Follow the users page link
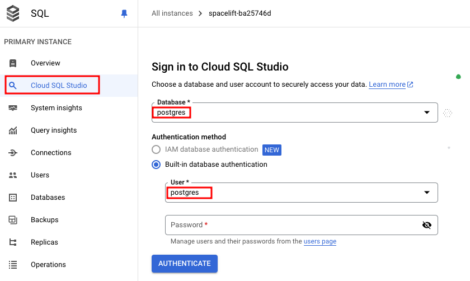This screenshot has width=470, height=281. [x=320, y=241]
